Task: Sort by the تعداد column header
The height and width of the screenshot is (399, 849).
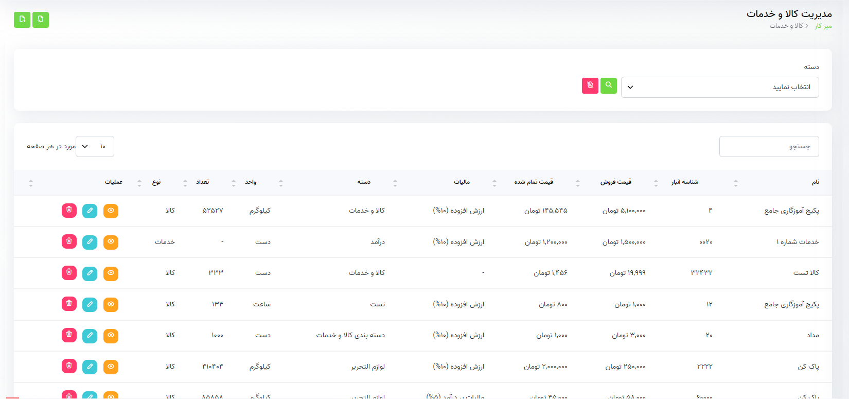Action: point(202,182)
